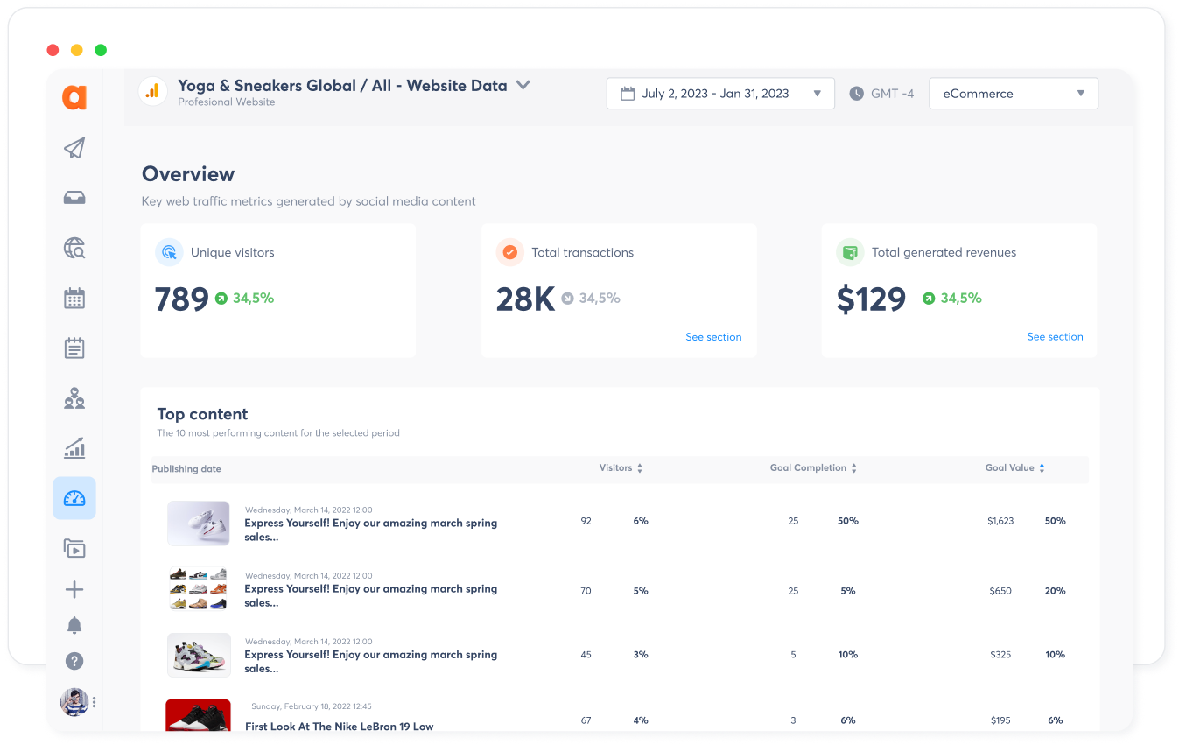Screen dimensions: 1179x745
Task: Open the inbox tray icon in sidebar
Action: (x=74, y=198)
